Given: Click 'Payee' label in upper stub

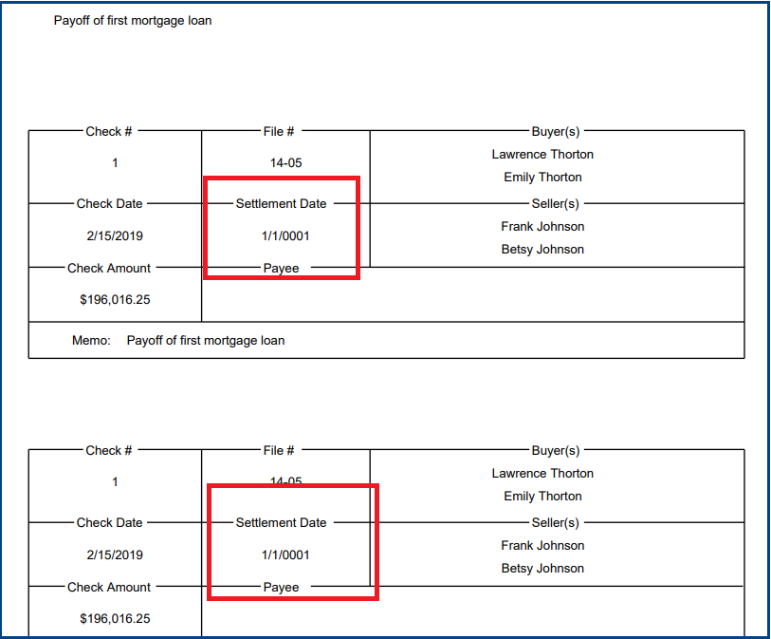Looking at the screenshot, I should click(282, 269).
